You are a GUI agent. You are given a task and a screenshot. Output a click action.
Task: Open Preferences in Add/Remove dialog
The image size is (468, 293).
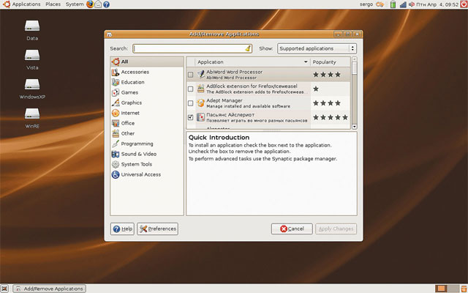click(x=158, y=229)
